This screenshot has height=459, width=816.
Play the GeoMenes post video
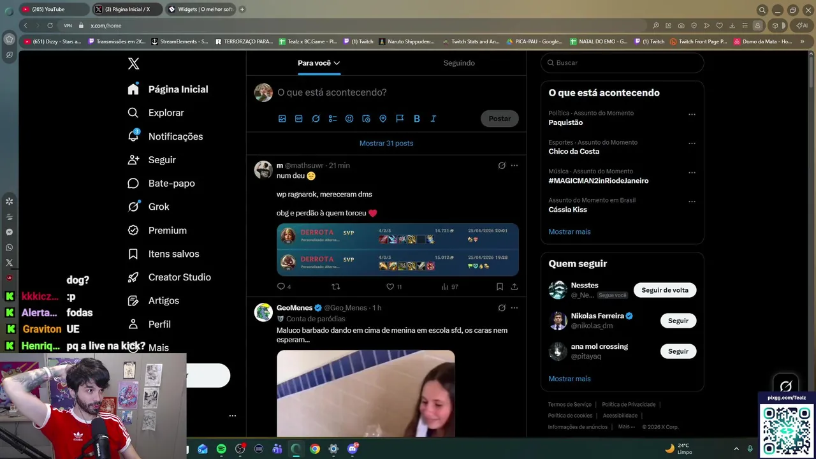pos(366,393)
